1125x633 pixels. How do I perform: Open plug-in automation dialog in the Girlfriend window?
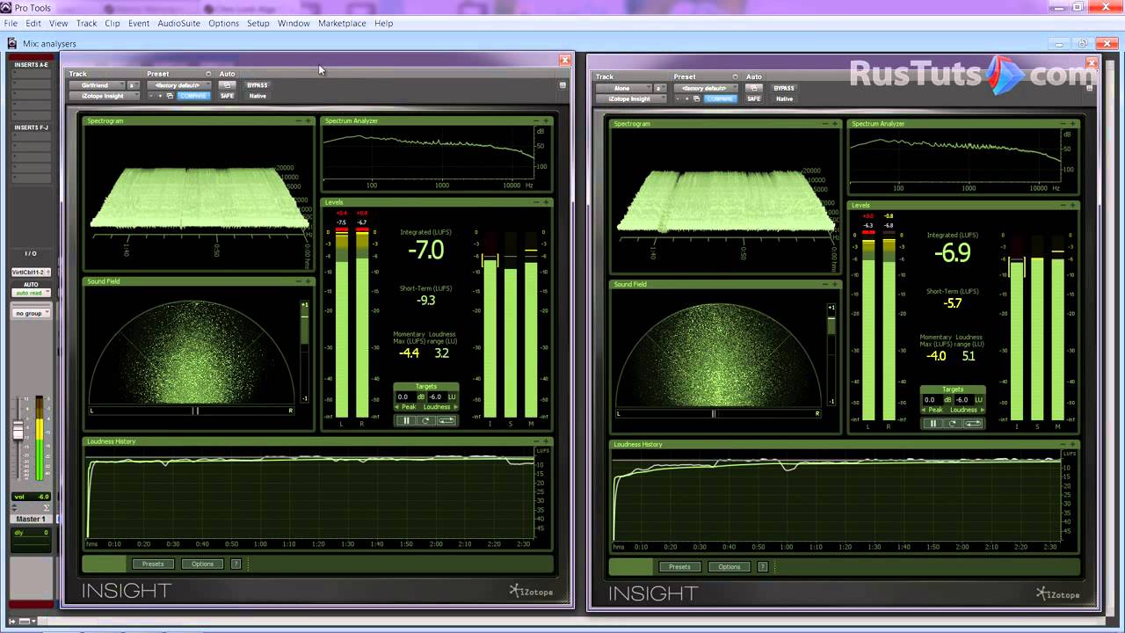[227, 85]
